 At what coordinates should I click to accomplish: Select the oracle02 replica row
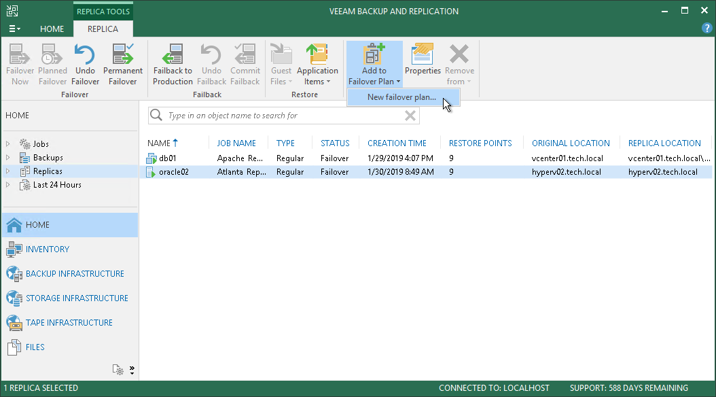427,172
